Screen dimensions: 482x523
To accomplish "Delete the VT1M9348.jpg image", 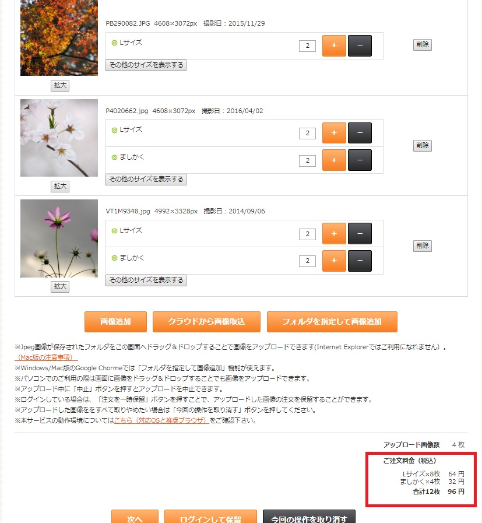I will (423, 246).
